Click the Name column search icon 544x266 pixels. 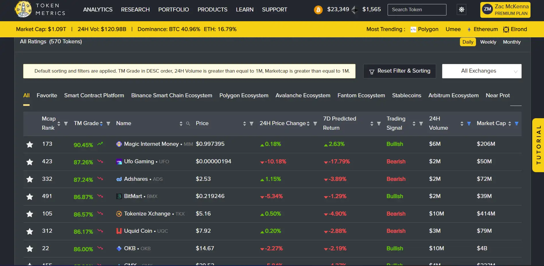tap(188, 124)
